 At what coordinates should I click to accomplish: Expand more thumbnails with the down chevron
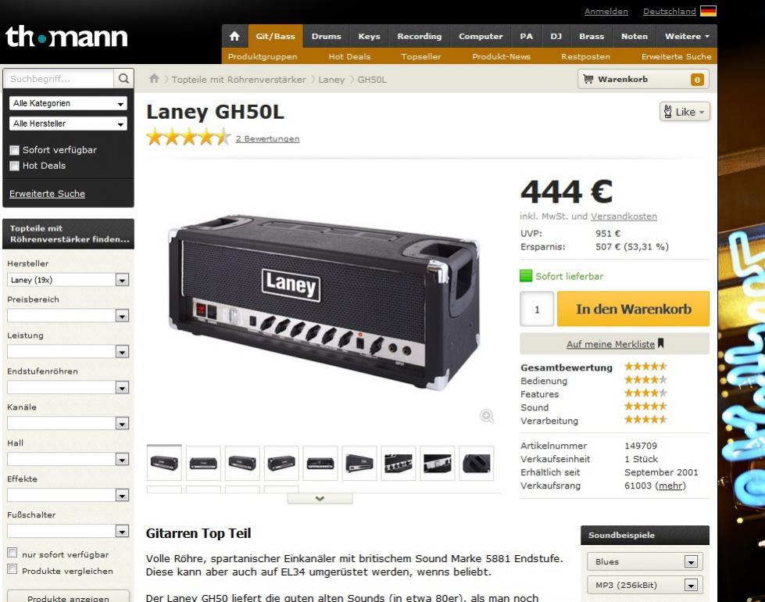click(320, 499)
